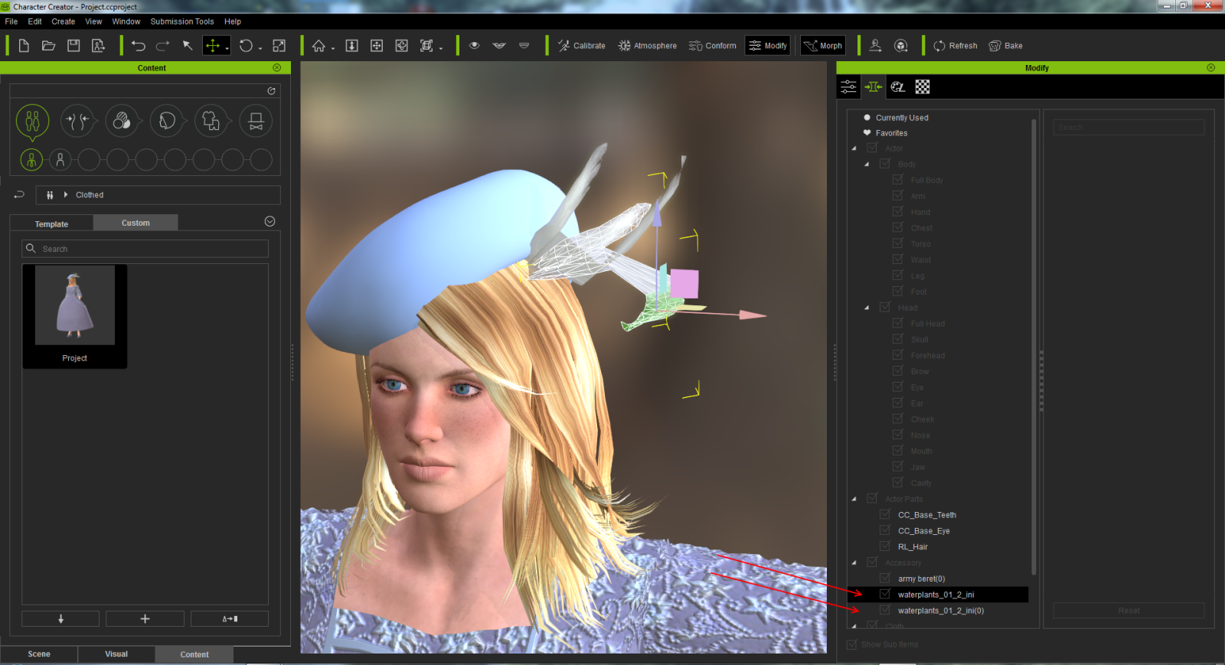Open the Skin materials category icon
This screenshot has height=665, width=1225.
122,121
